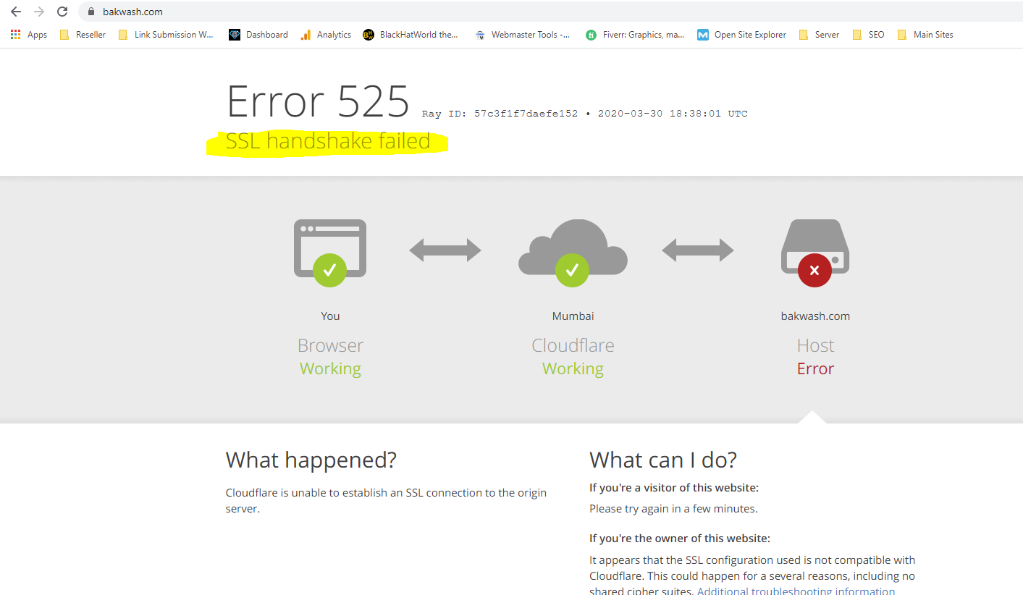
Task: Click the 'You' label under Browser icon
Action: pos(330,316)
